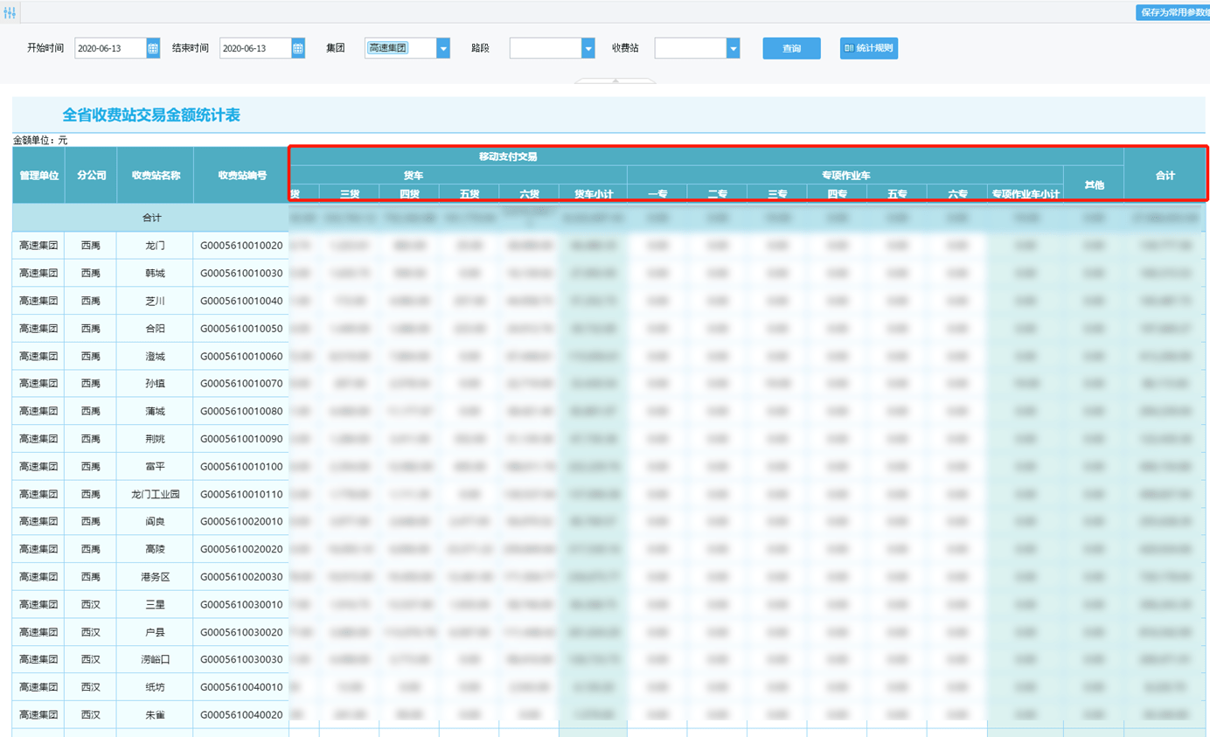Viewport: 1210px width, 737px height.
Task: Select the 高速集团 value in the 集团 box
Action: pos(388,48)
